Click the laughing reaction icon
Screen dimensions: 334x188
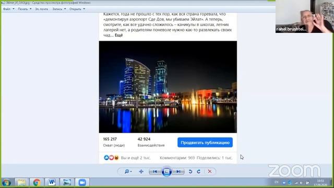tap(116, 158)
